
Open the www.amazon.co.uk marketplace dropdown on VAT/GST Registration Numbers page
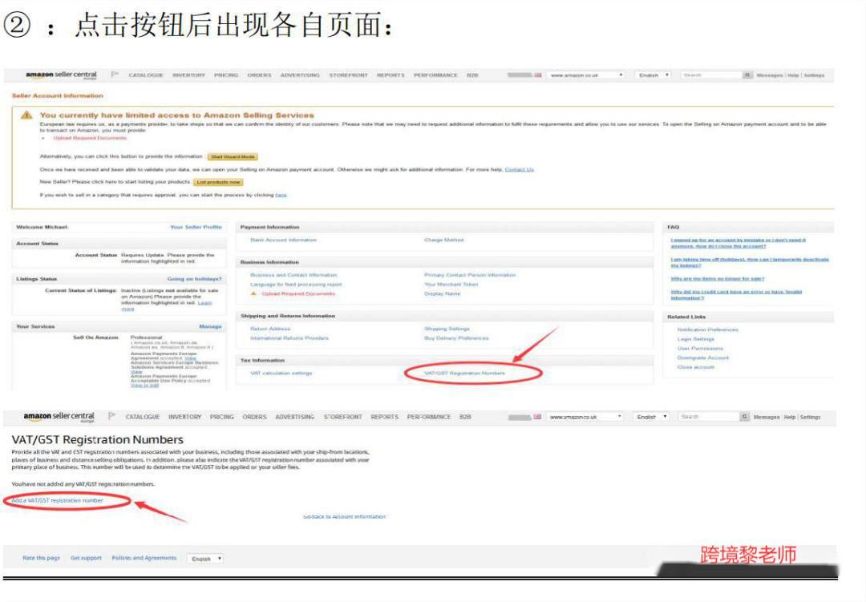click(x=585, y=417)
